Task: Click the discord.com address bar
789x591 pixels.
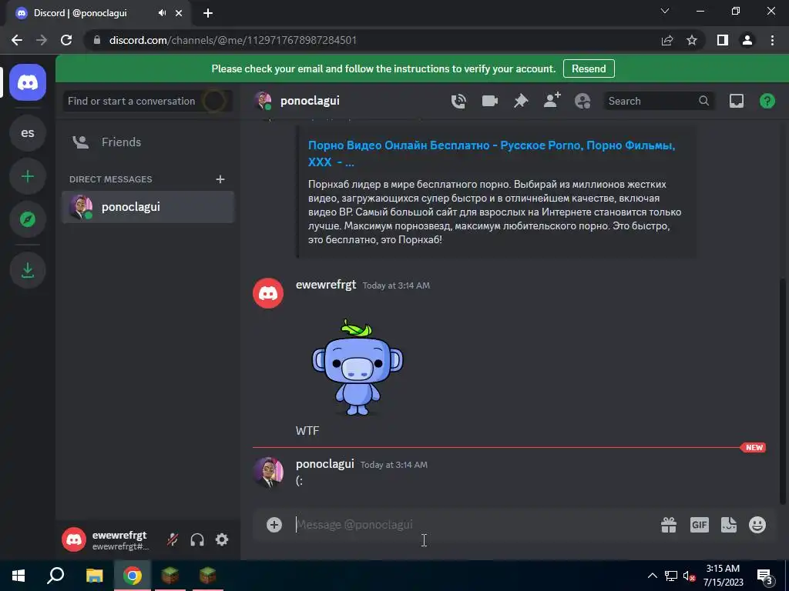Action: coord(372,40)
